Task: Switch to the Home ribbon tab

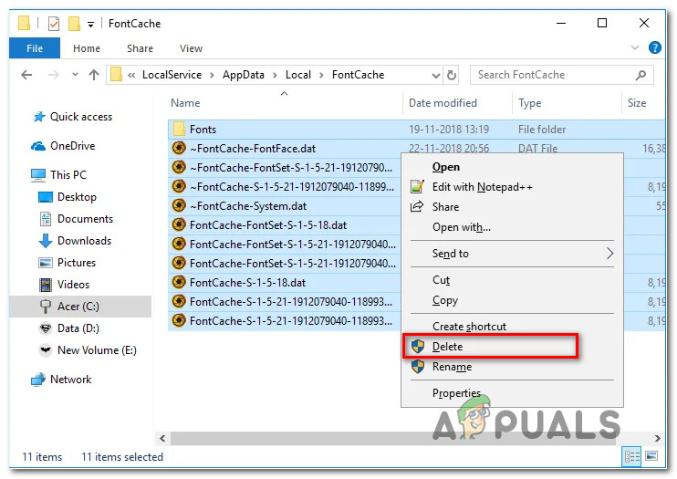Action: [x=87, y=48]
